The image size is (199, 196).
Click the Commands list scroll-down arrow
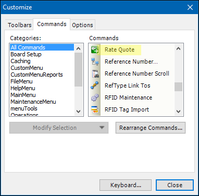(x=178, y=111)
